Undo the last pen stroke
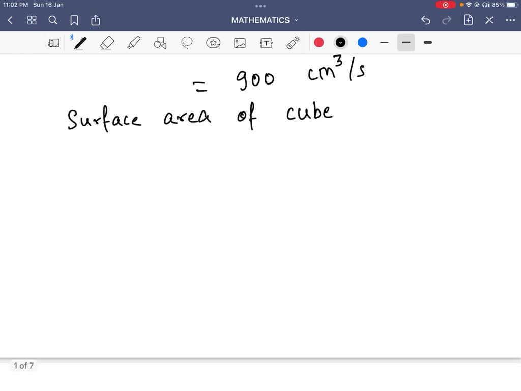 [x=426, y=20]
